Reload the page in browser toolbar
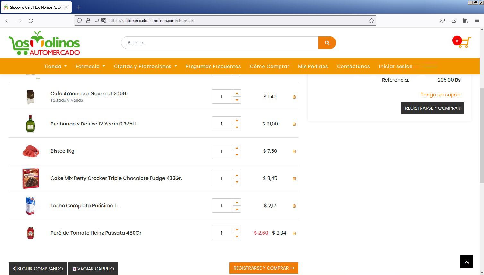Viewport: 484px width, 275px height. [31, 21]
